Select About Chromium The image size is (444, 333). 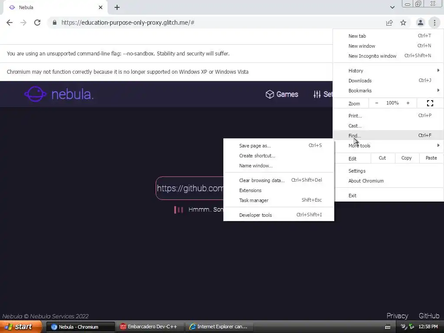click(388, 181)
